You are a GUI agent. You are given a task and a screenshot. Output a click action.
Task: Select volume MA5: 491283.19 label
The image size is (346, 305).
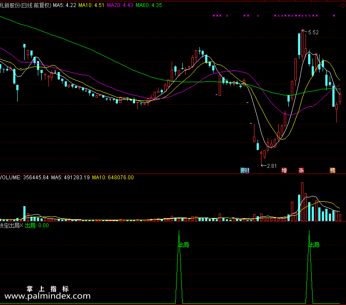(x=70, y=178)
